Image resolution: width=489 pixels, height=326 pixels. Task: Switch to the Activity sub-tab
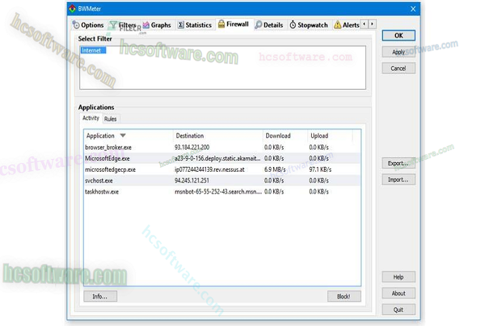[x=91, y=118]
